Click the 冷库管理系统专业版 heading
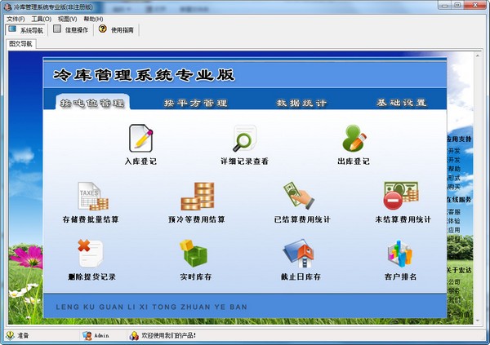 pyautogui.click(x=144, y=75)
